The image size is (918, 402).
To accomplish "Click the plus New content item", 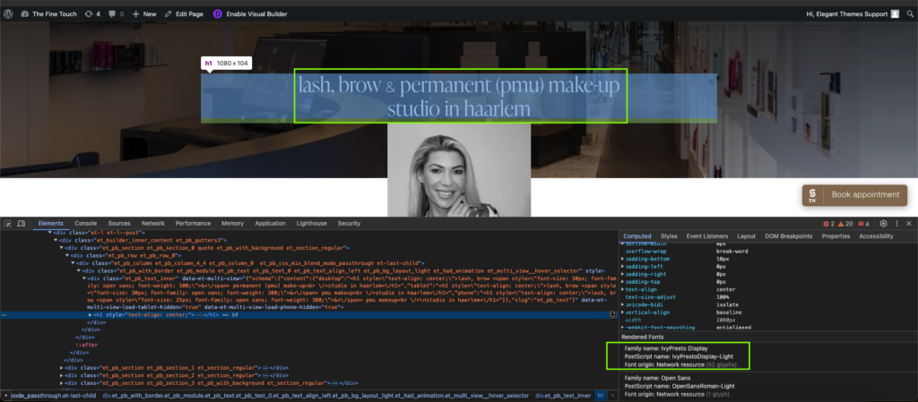I will click(x=144, y=14).
